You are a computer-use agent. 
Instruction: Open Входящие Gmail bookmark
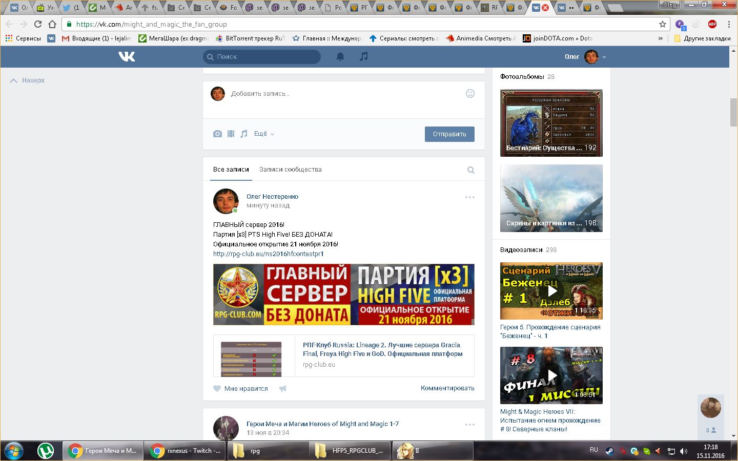click(x=96, y=38)
